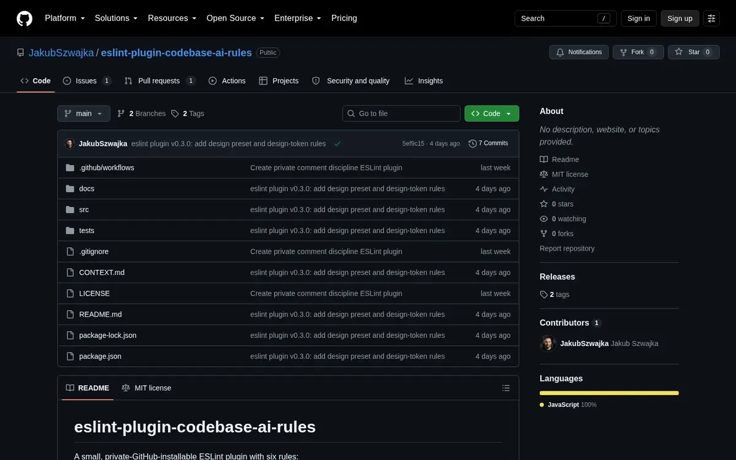This screenshot has height=460, width=736.
Task: Open the README.md file
Action: click(x=101, y=314)
